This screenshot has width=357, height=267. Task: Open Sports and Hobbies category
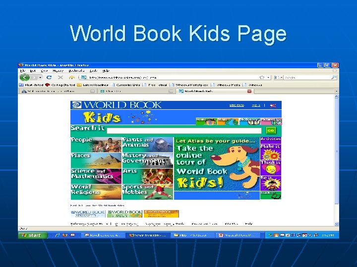pyautogui.click(x=148, y=192)
